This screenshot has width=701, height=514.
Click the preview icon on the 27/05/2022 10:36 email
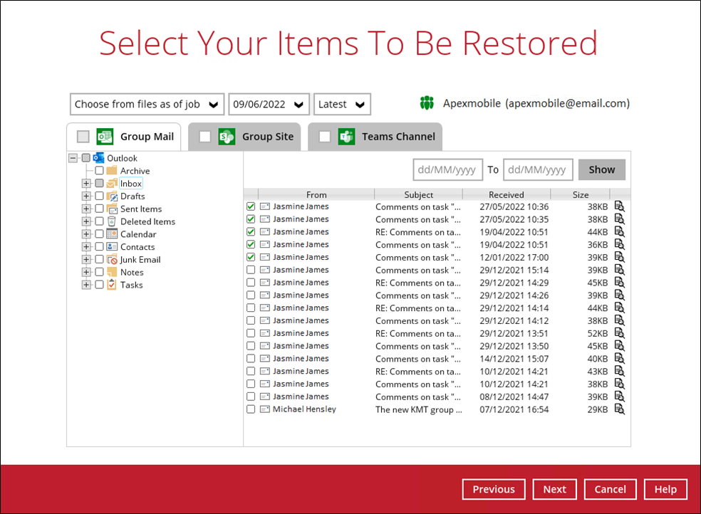(x=619, y=206)
